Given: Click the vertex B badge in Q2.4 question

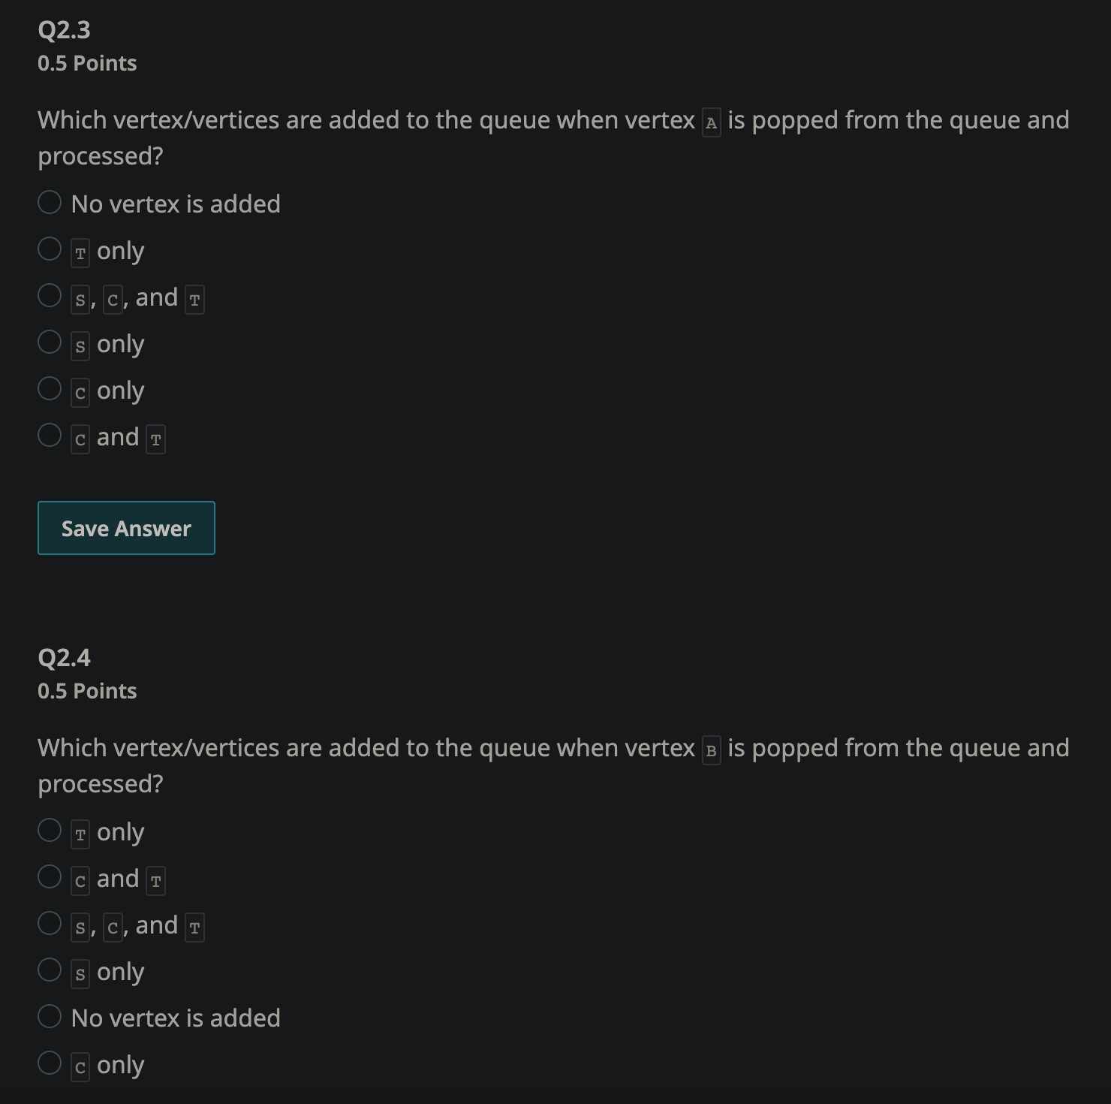Looking at the screenshot, I should pyautogui.click(x=710, y=749).
